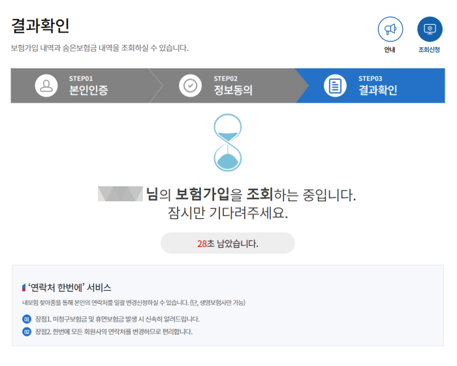Select the STEP03 결과확인 document icon
The height and width of the screenshot is (366, 457).
[x=335, y=86]
